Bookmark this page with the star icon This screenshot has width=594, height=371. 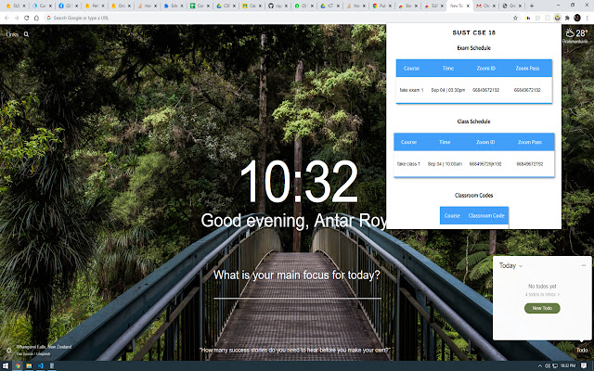(x=515, y=18)
